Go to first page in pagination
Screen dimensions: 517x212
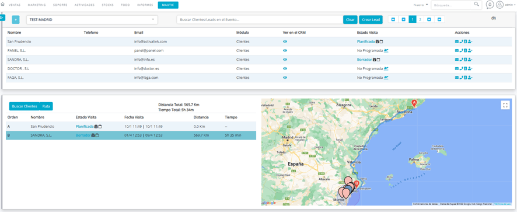point(393,19)
